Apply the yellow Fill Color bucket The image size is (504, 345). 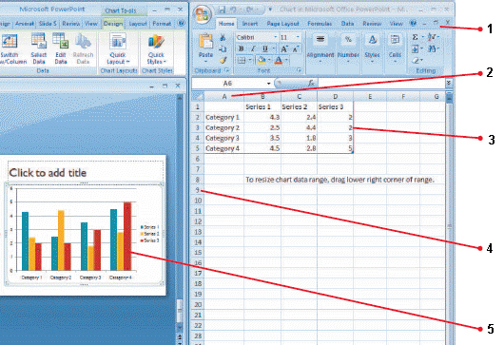coord(262,60)
